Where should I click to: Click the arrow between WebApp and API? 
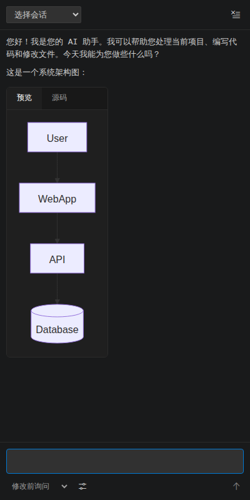[57, 228]
